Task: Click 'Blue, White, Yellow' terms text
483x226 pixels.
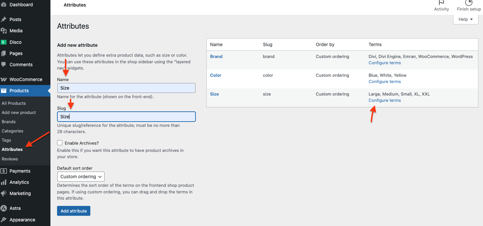Action: click(388, 75)
